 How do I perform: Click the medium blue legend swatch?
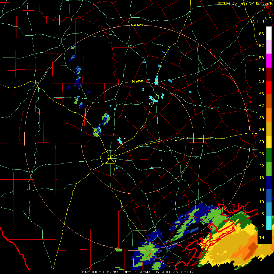point(269,196)
